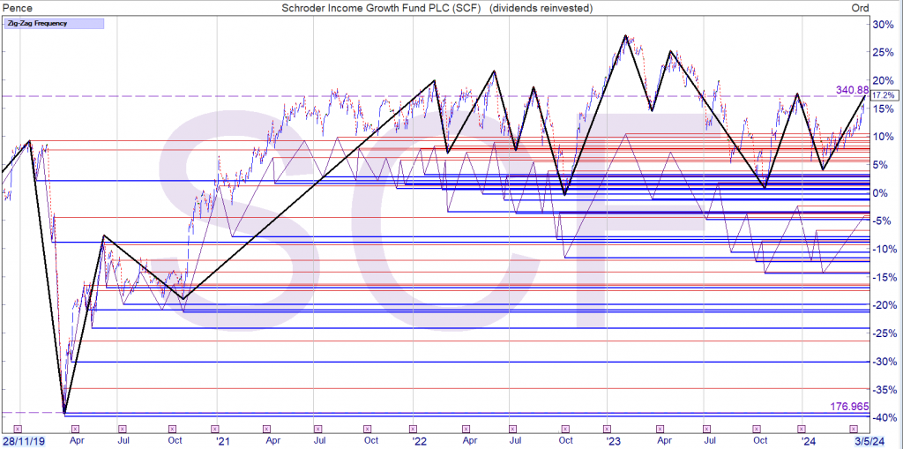Click the 20% axis label
Viewport: 903px width, 449px height.
coord(884,80)
